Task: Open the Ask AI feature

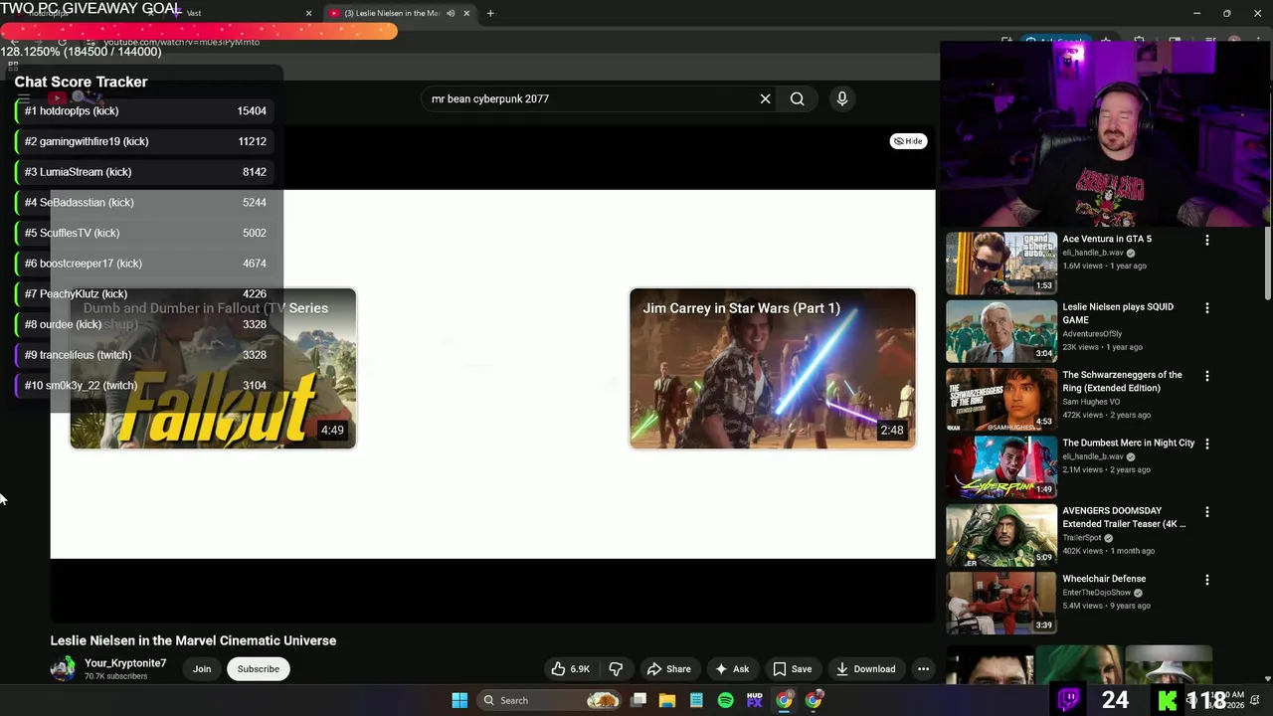Action: (x=732, y=669)
